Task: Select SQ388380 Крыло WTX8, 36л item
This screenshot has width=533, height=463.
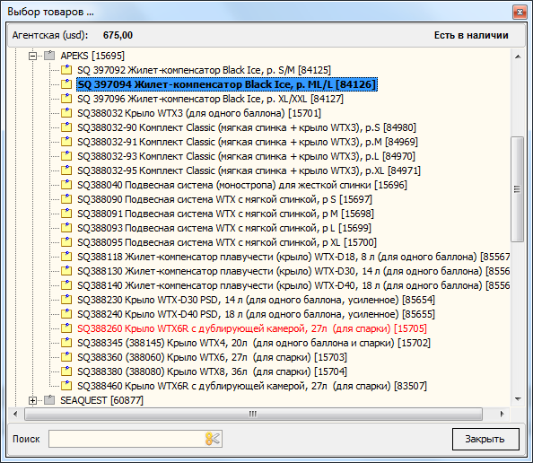Action: [x=212, y=371]
